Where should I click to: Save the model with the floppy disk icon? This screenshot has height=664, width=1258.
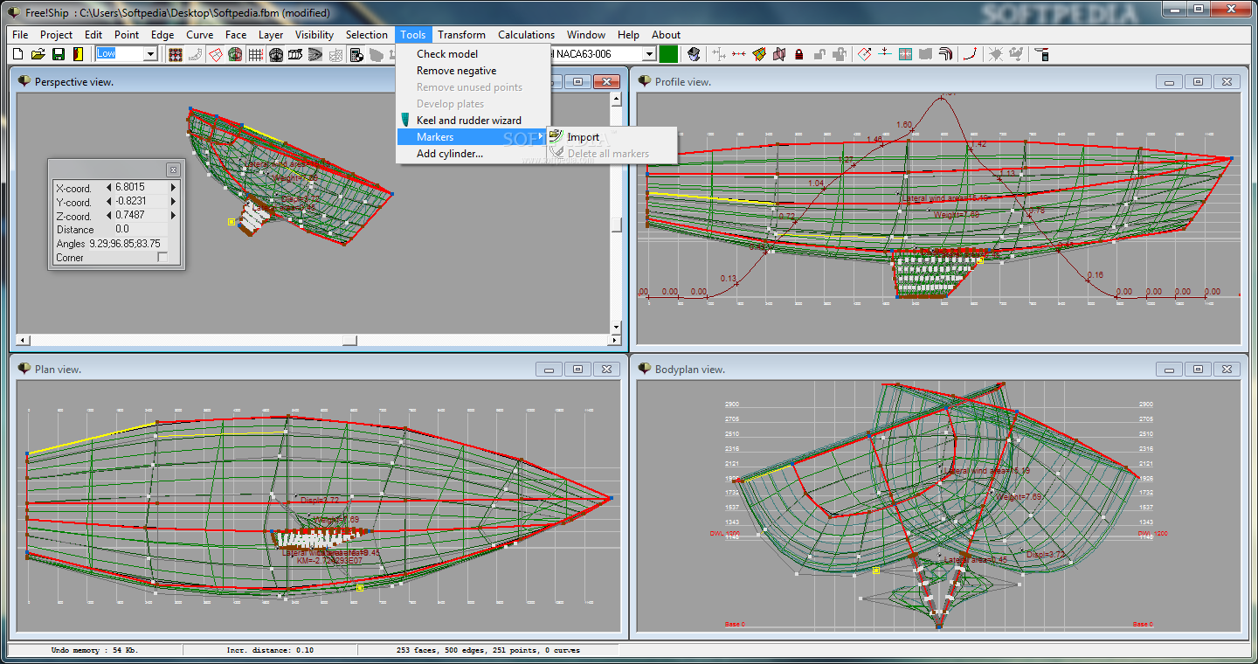[58, 54]
